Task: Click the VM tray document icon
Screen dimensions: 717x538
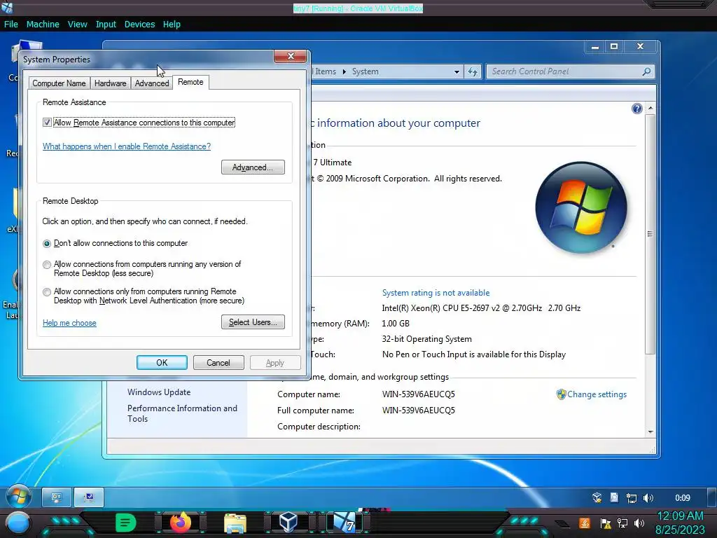Action: [614, 498]
